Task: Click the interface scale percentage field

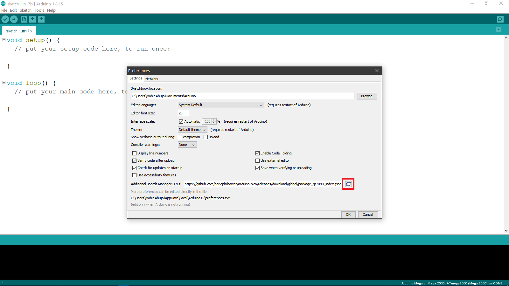Action: (x=207, y=121)
